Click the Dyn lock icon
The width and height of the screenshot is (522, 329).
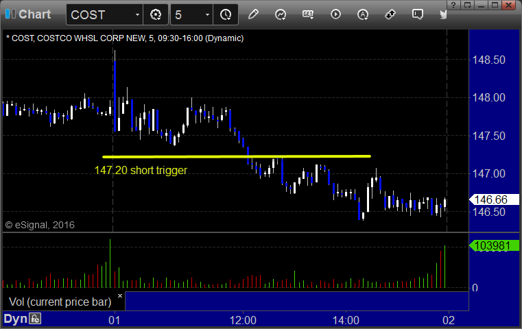pos(35,319)
